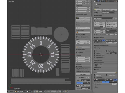
Task: Click the Render button
Action: pyautogui.click(x=97, y=10)
